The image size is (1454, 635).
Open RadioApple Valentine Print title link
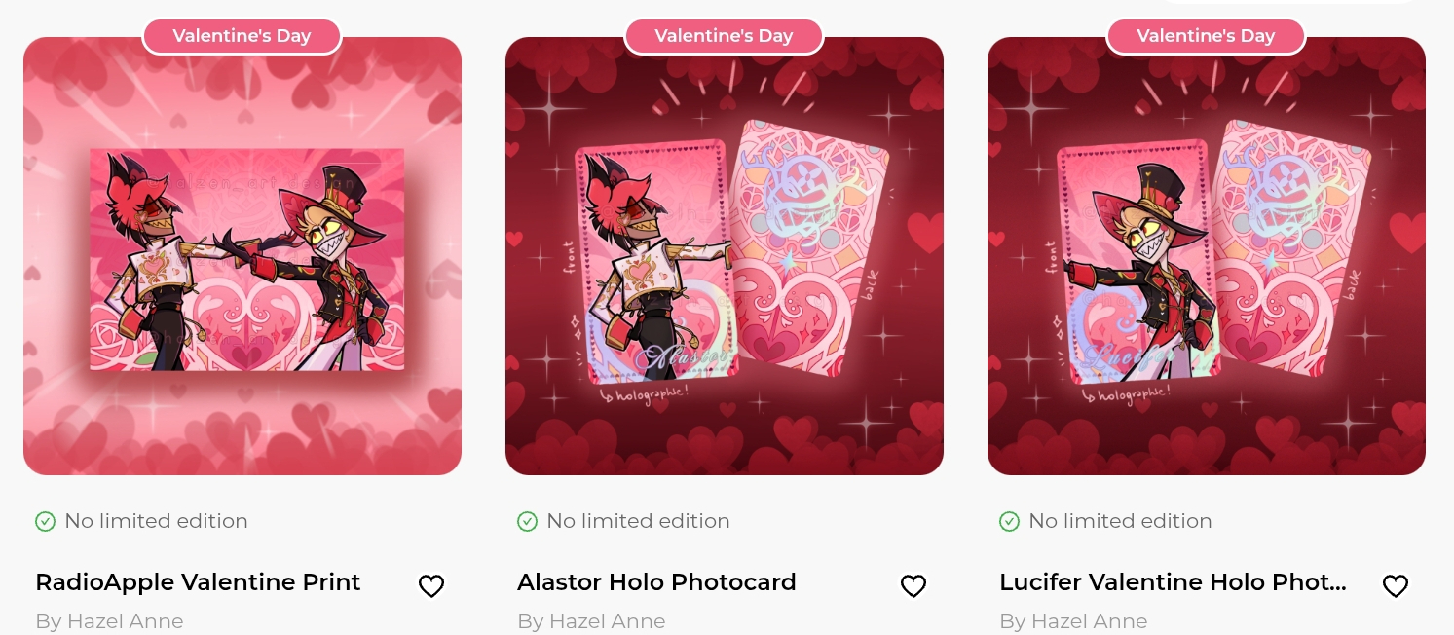(x=198, y=582)
